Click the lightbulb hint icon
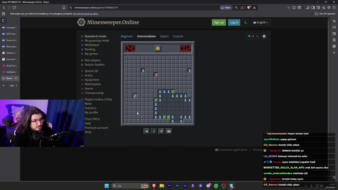The image size is (338, 190). point(154,131)
